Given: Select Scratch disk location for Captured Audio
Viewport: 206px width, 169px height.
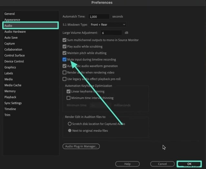Looking at the screenshot, I should click(x=70, y=124).
